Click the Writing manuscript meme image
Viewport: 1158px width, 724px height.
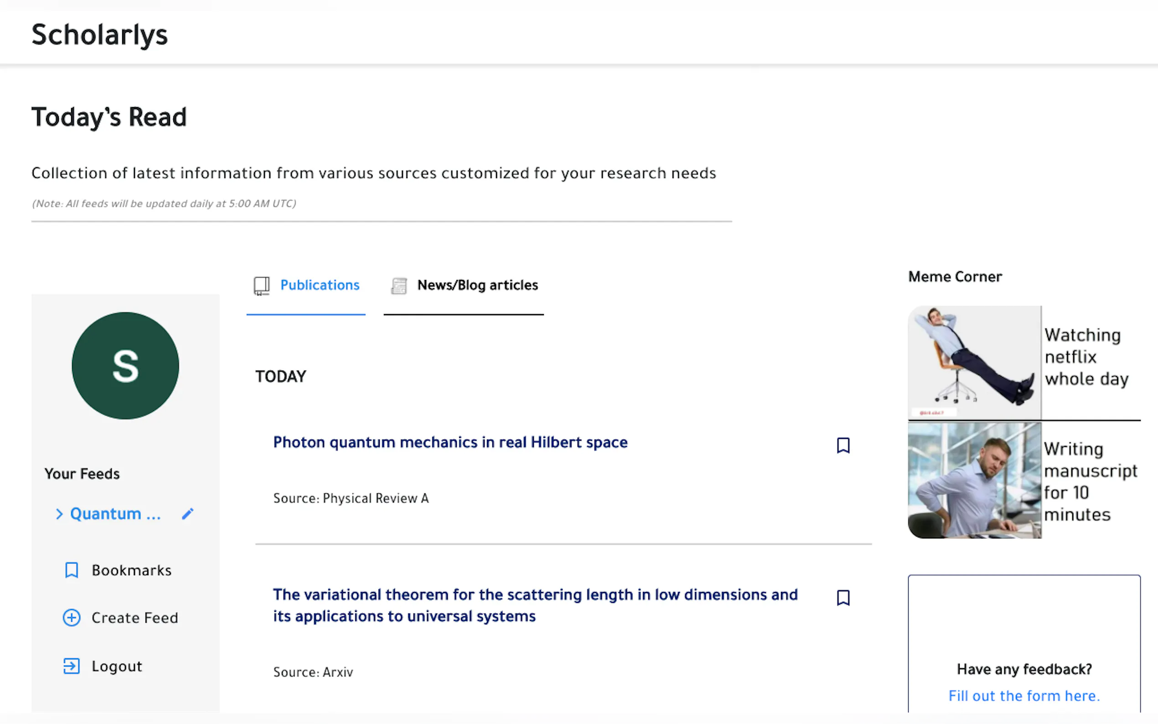(x=974, y=480)
